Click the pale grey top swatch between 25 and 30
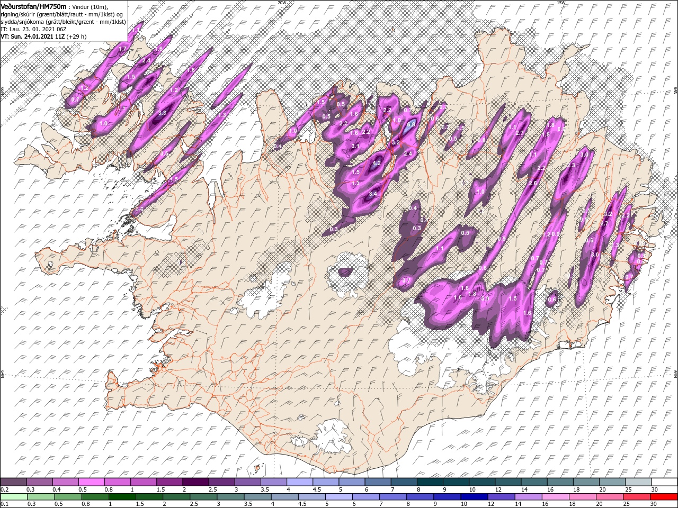 click(637, 482)
